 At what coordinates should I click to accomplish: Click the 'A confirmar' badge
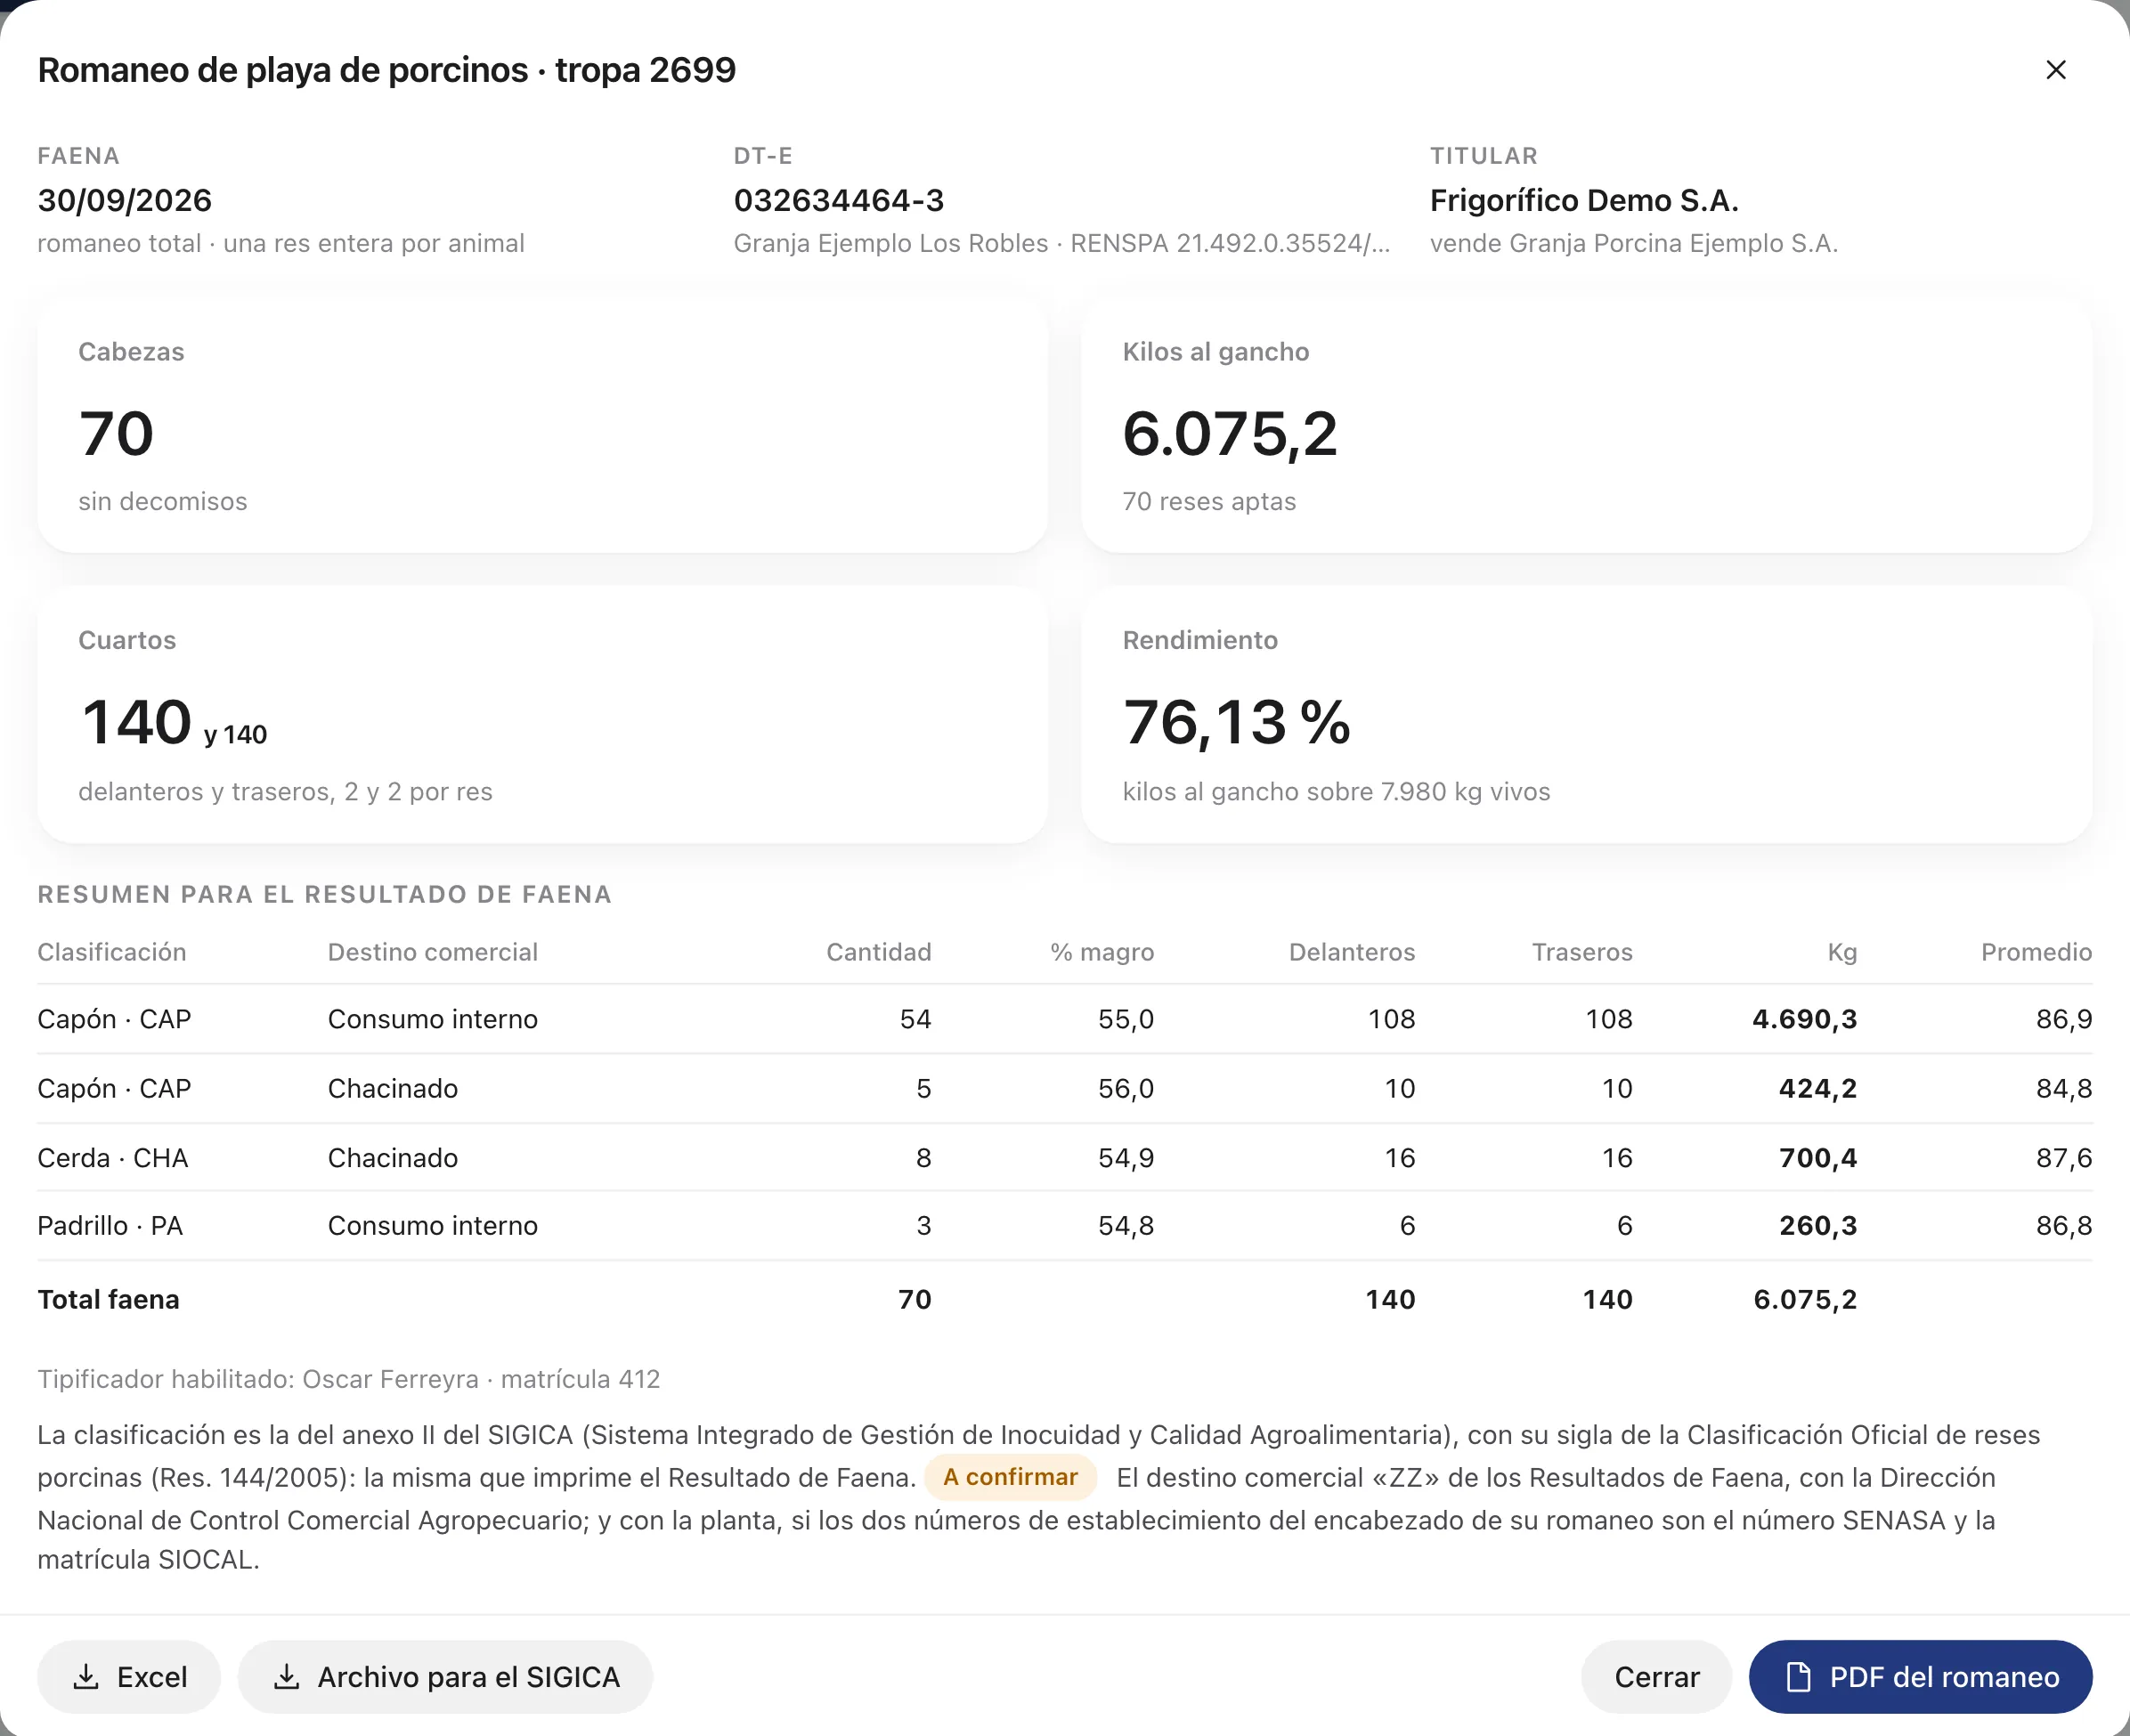tap(1010, 1477)
